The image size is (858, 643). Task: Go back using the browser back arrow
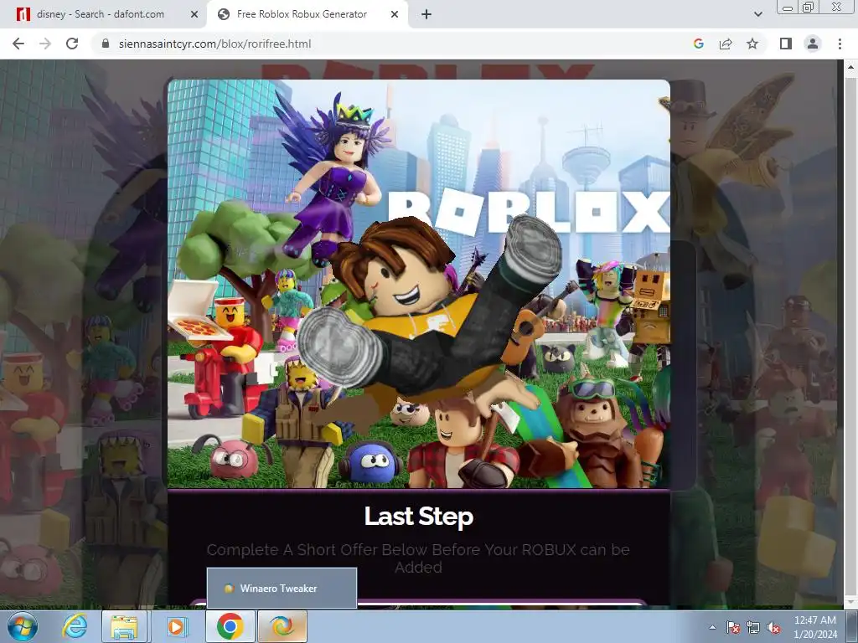tap(18, 44)
